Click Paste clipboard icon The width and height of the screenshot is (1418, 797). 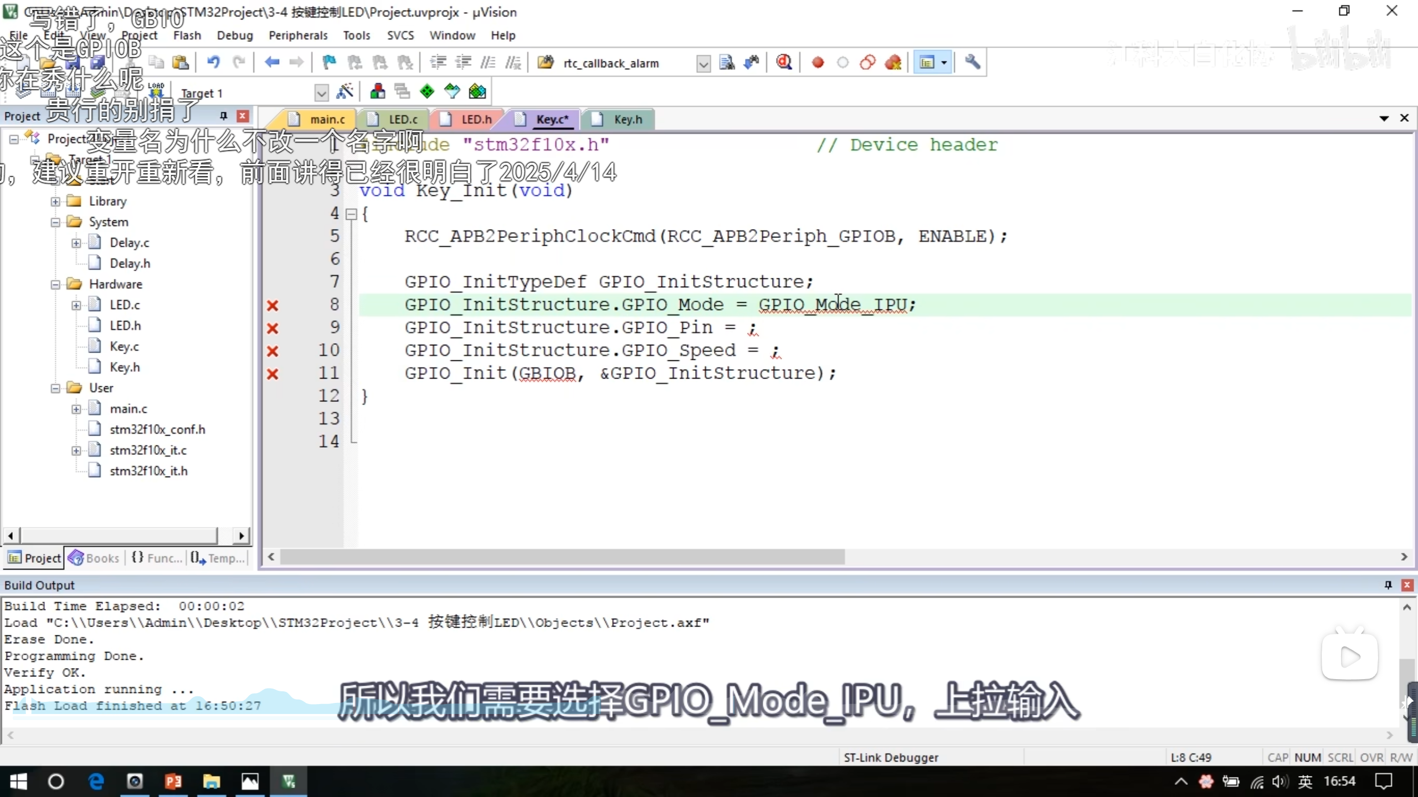click(x=181, y=62)
